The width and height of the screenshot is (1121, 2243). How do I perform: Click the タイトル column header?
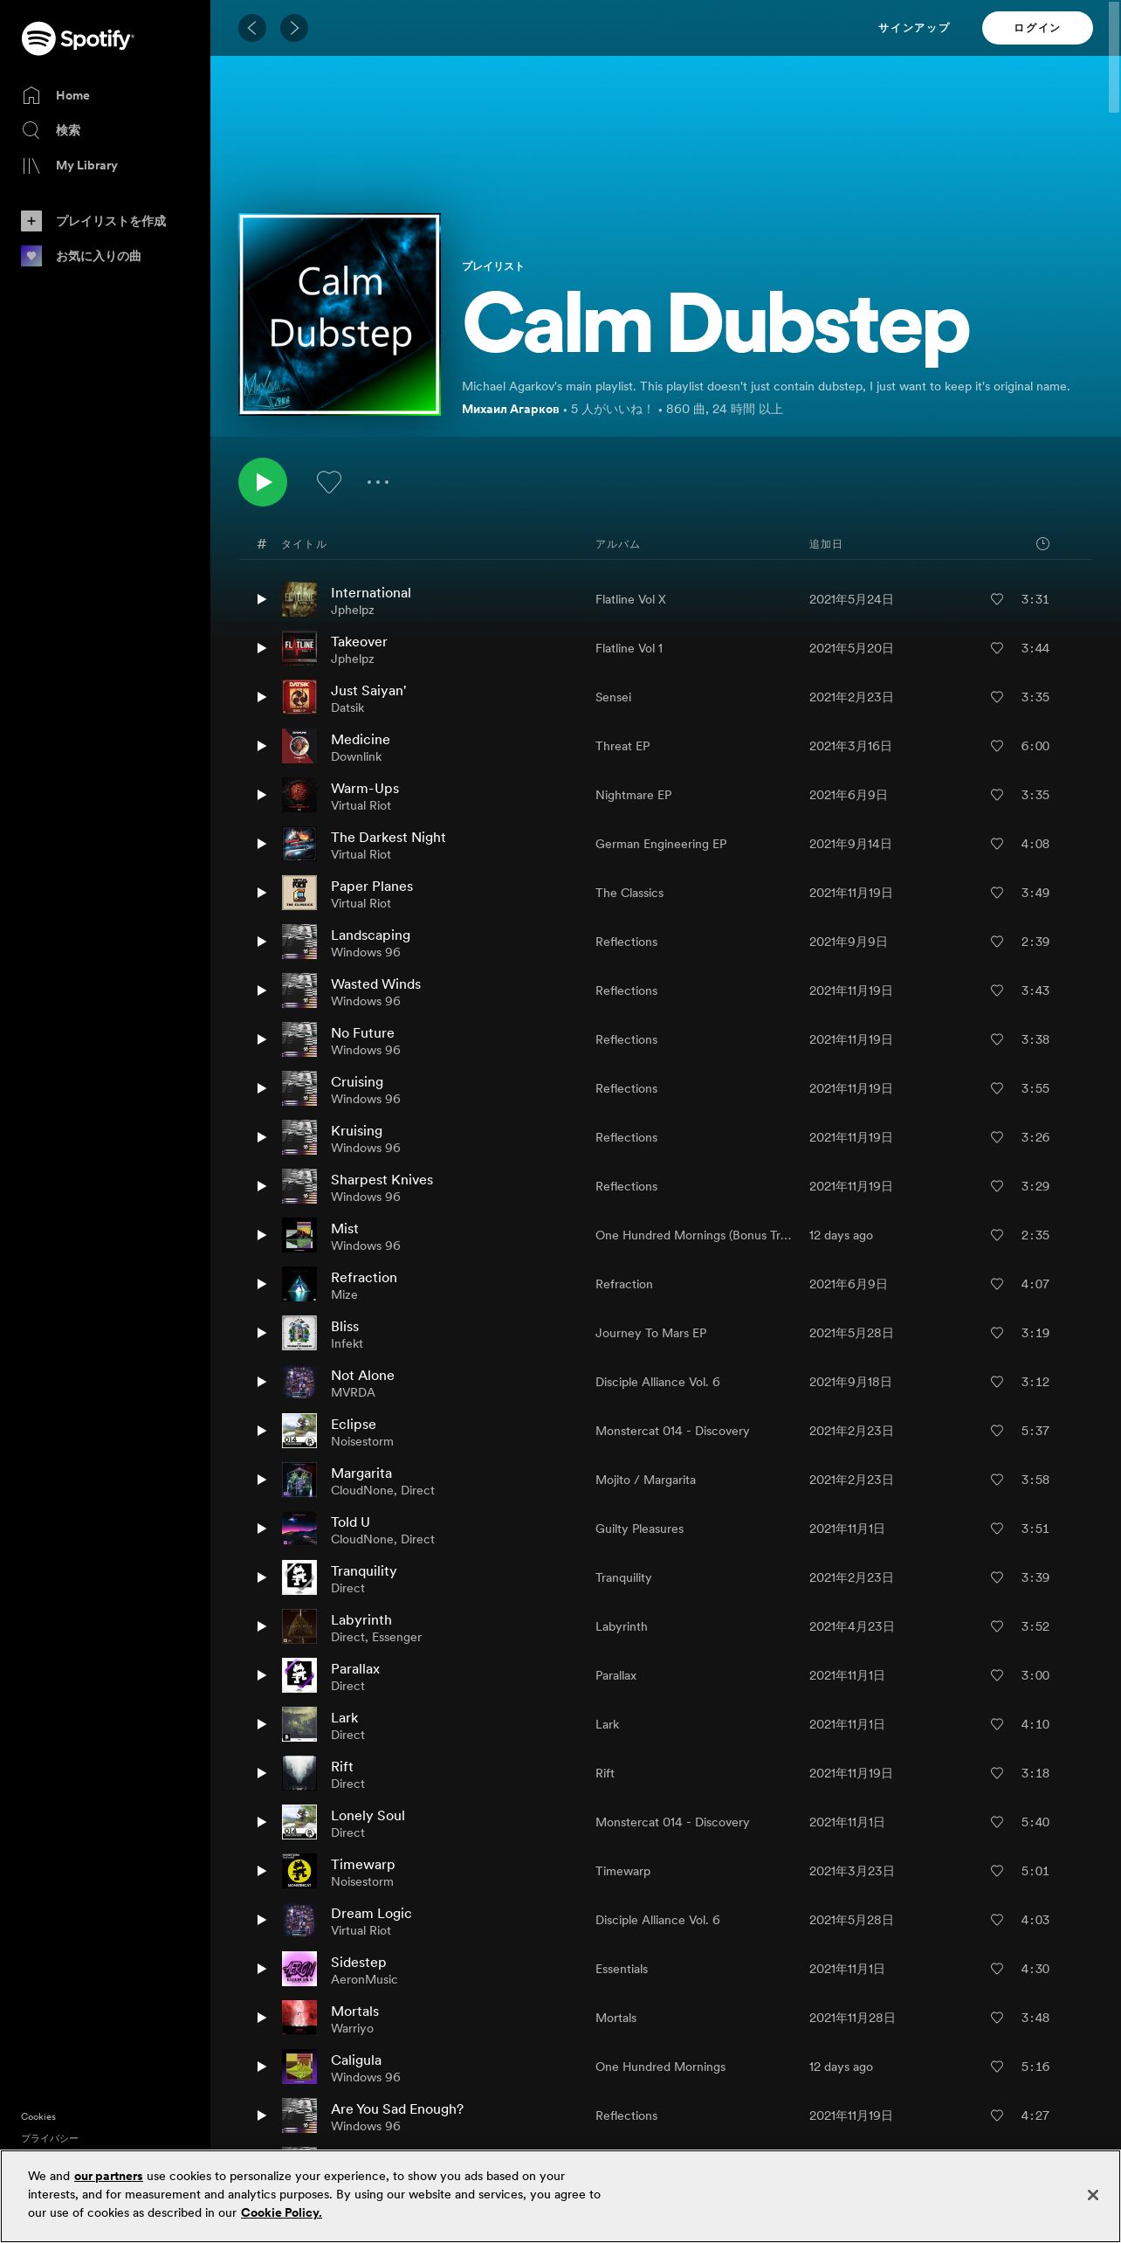[x=304, y=544]
